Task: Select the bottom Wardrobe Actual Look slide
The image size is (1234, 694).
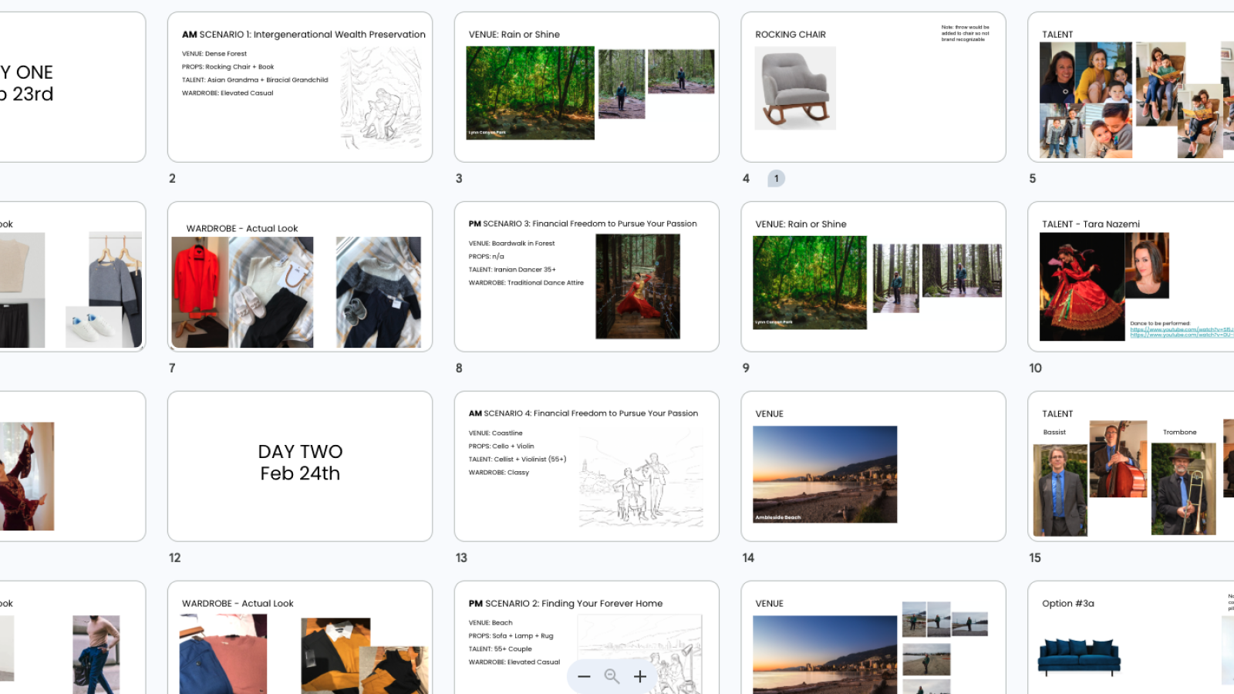Action: 300,638
